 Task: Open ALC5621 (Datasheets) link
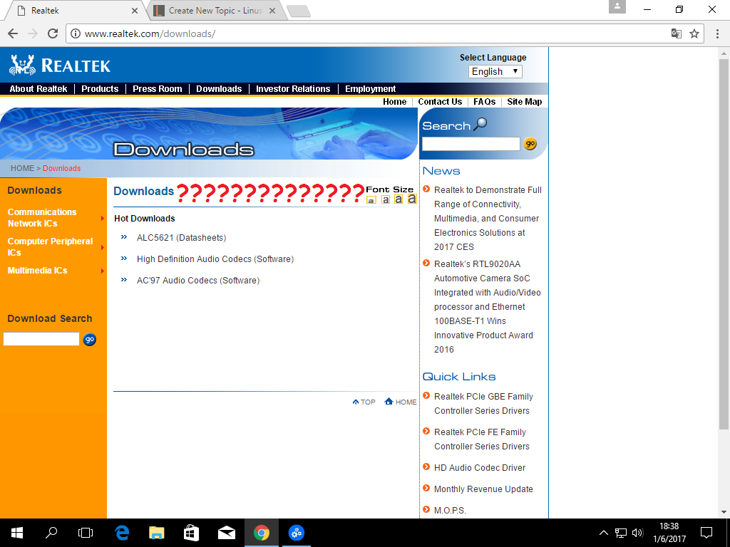pyautogui.click(x=181, y=238)
